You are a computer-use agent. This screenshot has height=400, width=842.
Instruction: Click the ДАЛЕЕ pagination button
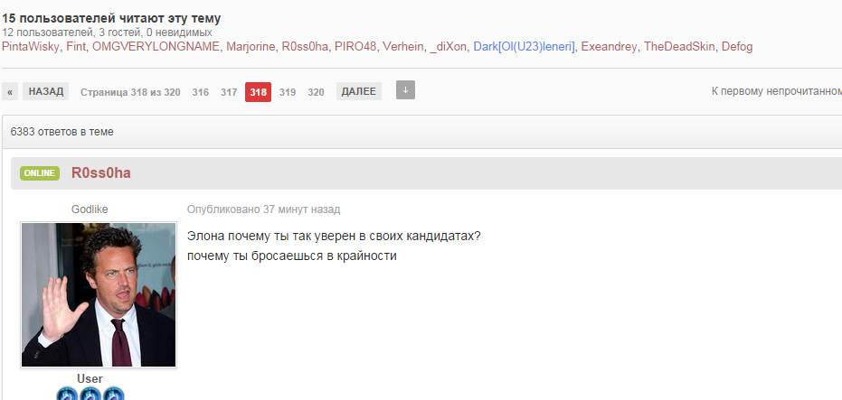pos(359,91)
